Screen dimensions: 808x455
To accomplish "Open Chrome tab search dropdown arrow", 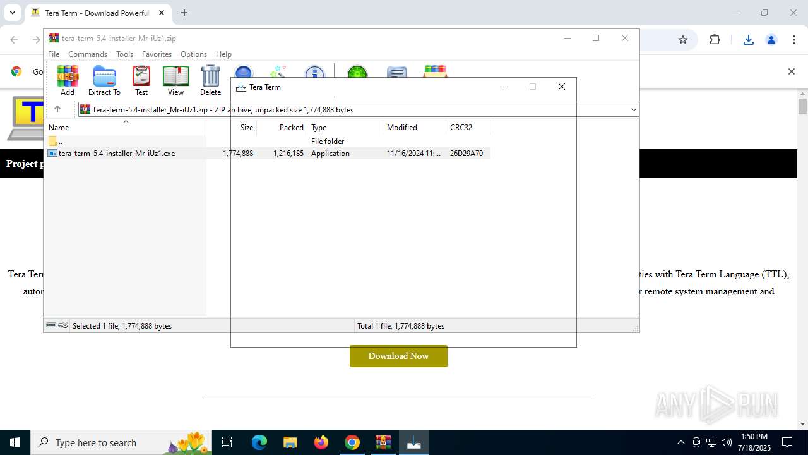I will (12, 13).
